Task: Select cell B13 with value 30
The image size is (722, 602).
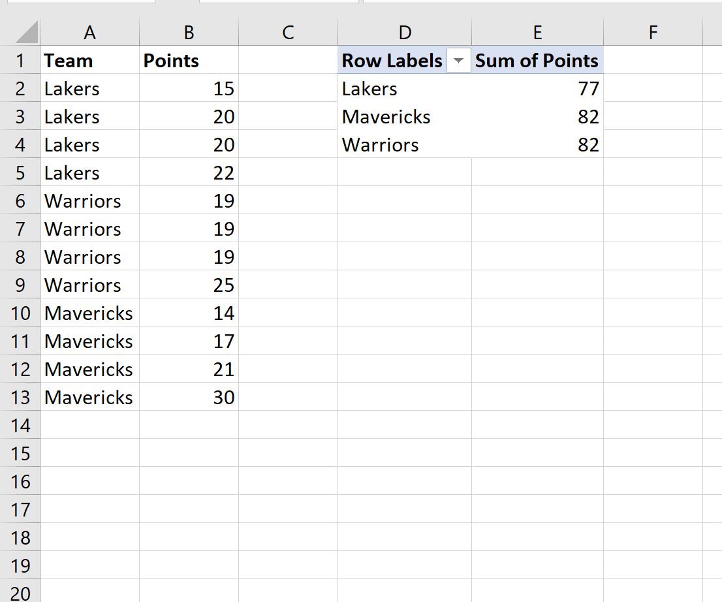Action: (189, 398)
